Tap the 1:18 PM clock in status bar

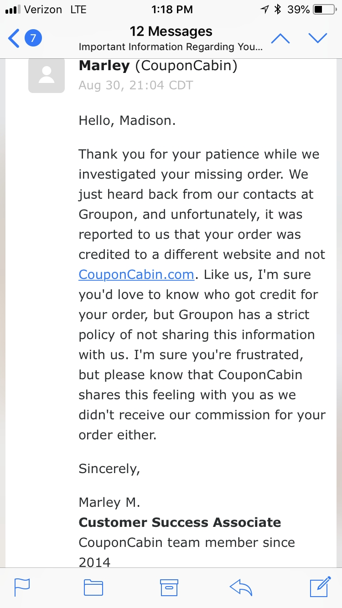(x=171, y=9)
